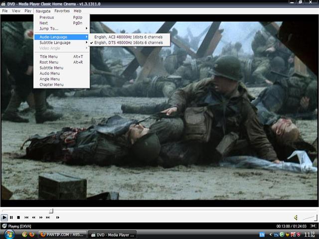Open the Angle Menu entry

[62, 79]
